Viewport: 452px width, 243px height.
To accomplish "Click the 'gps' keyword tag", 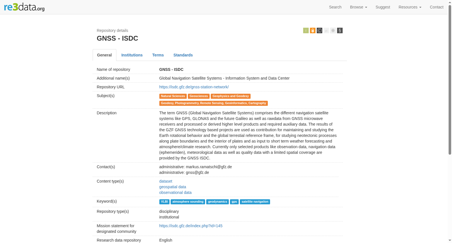I will click(x=234, y=202).
